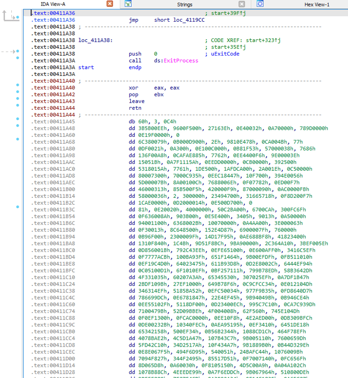Image resolution: width=348 pixels, height=378 pixels.
Task: Click the breakpoint dot beside push 0
Action: coord(18,51)
